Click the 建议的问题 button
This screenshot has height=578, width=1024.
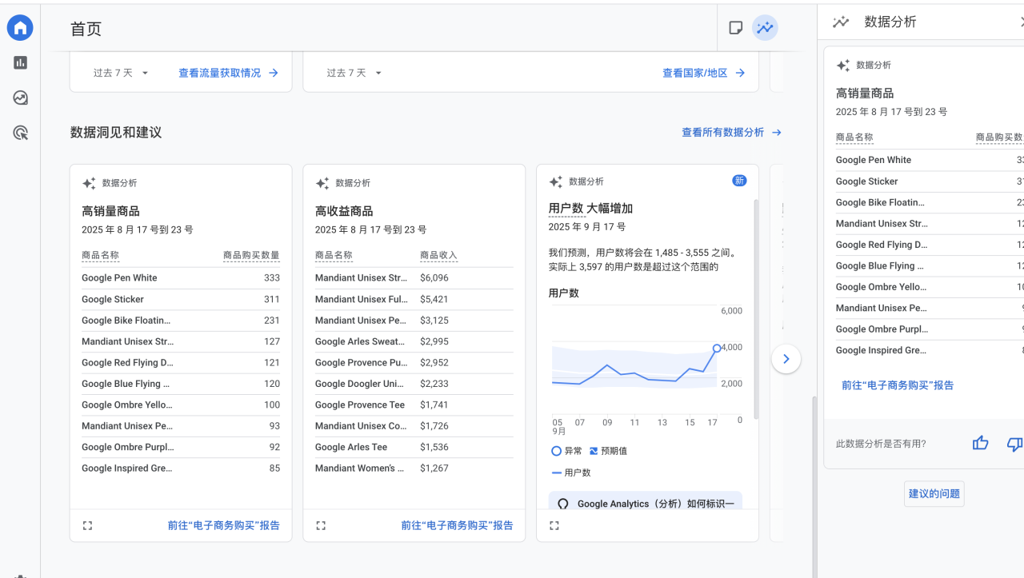coord(934,493)
